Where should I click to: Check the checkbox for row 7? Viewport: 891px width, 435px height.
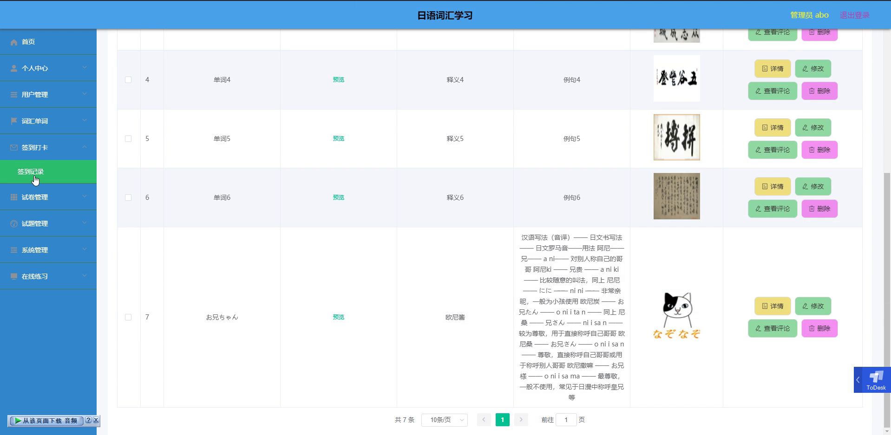tap(128, 317)
